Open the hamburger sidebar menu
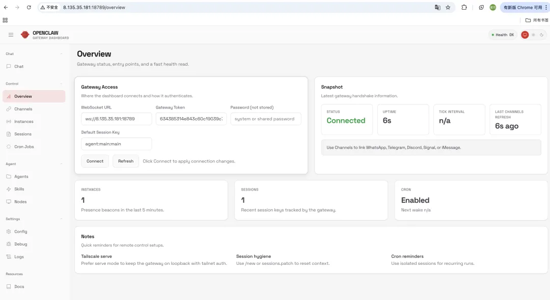Image resolution: width=550 pixels, height=300 pixels. point(11,35)
